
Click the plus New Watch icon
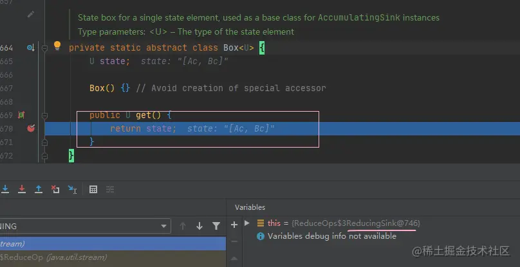point(234,225)
